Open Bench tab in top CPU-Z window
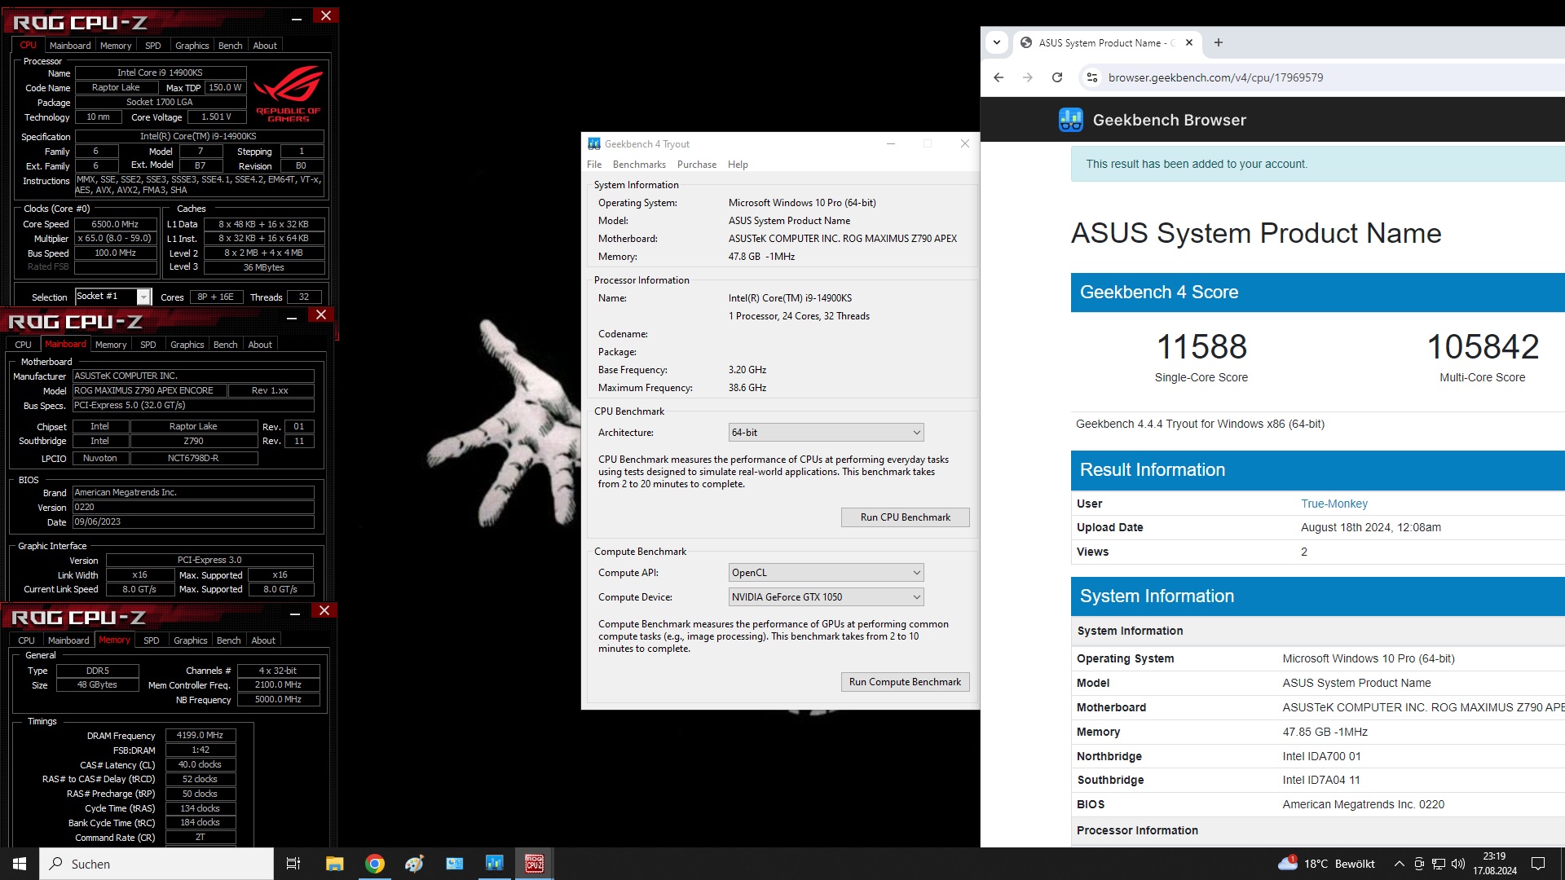Image resolution: width=1565 pixels, height=880 pixels. point(231,46)
